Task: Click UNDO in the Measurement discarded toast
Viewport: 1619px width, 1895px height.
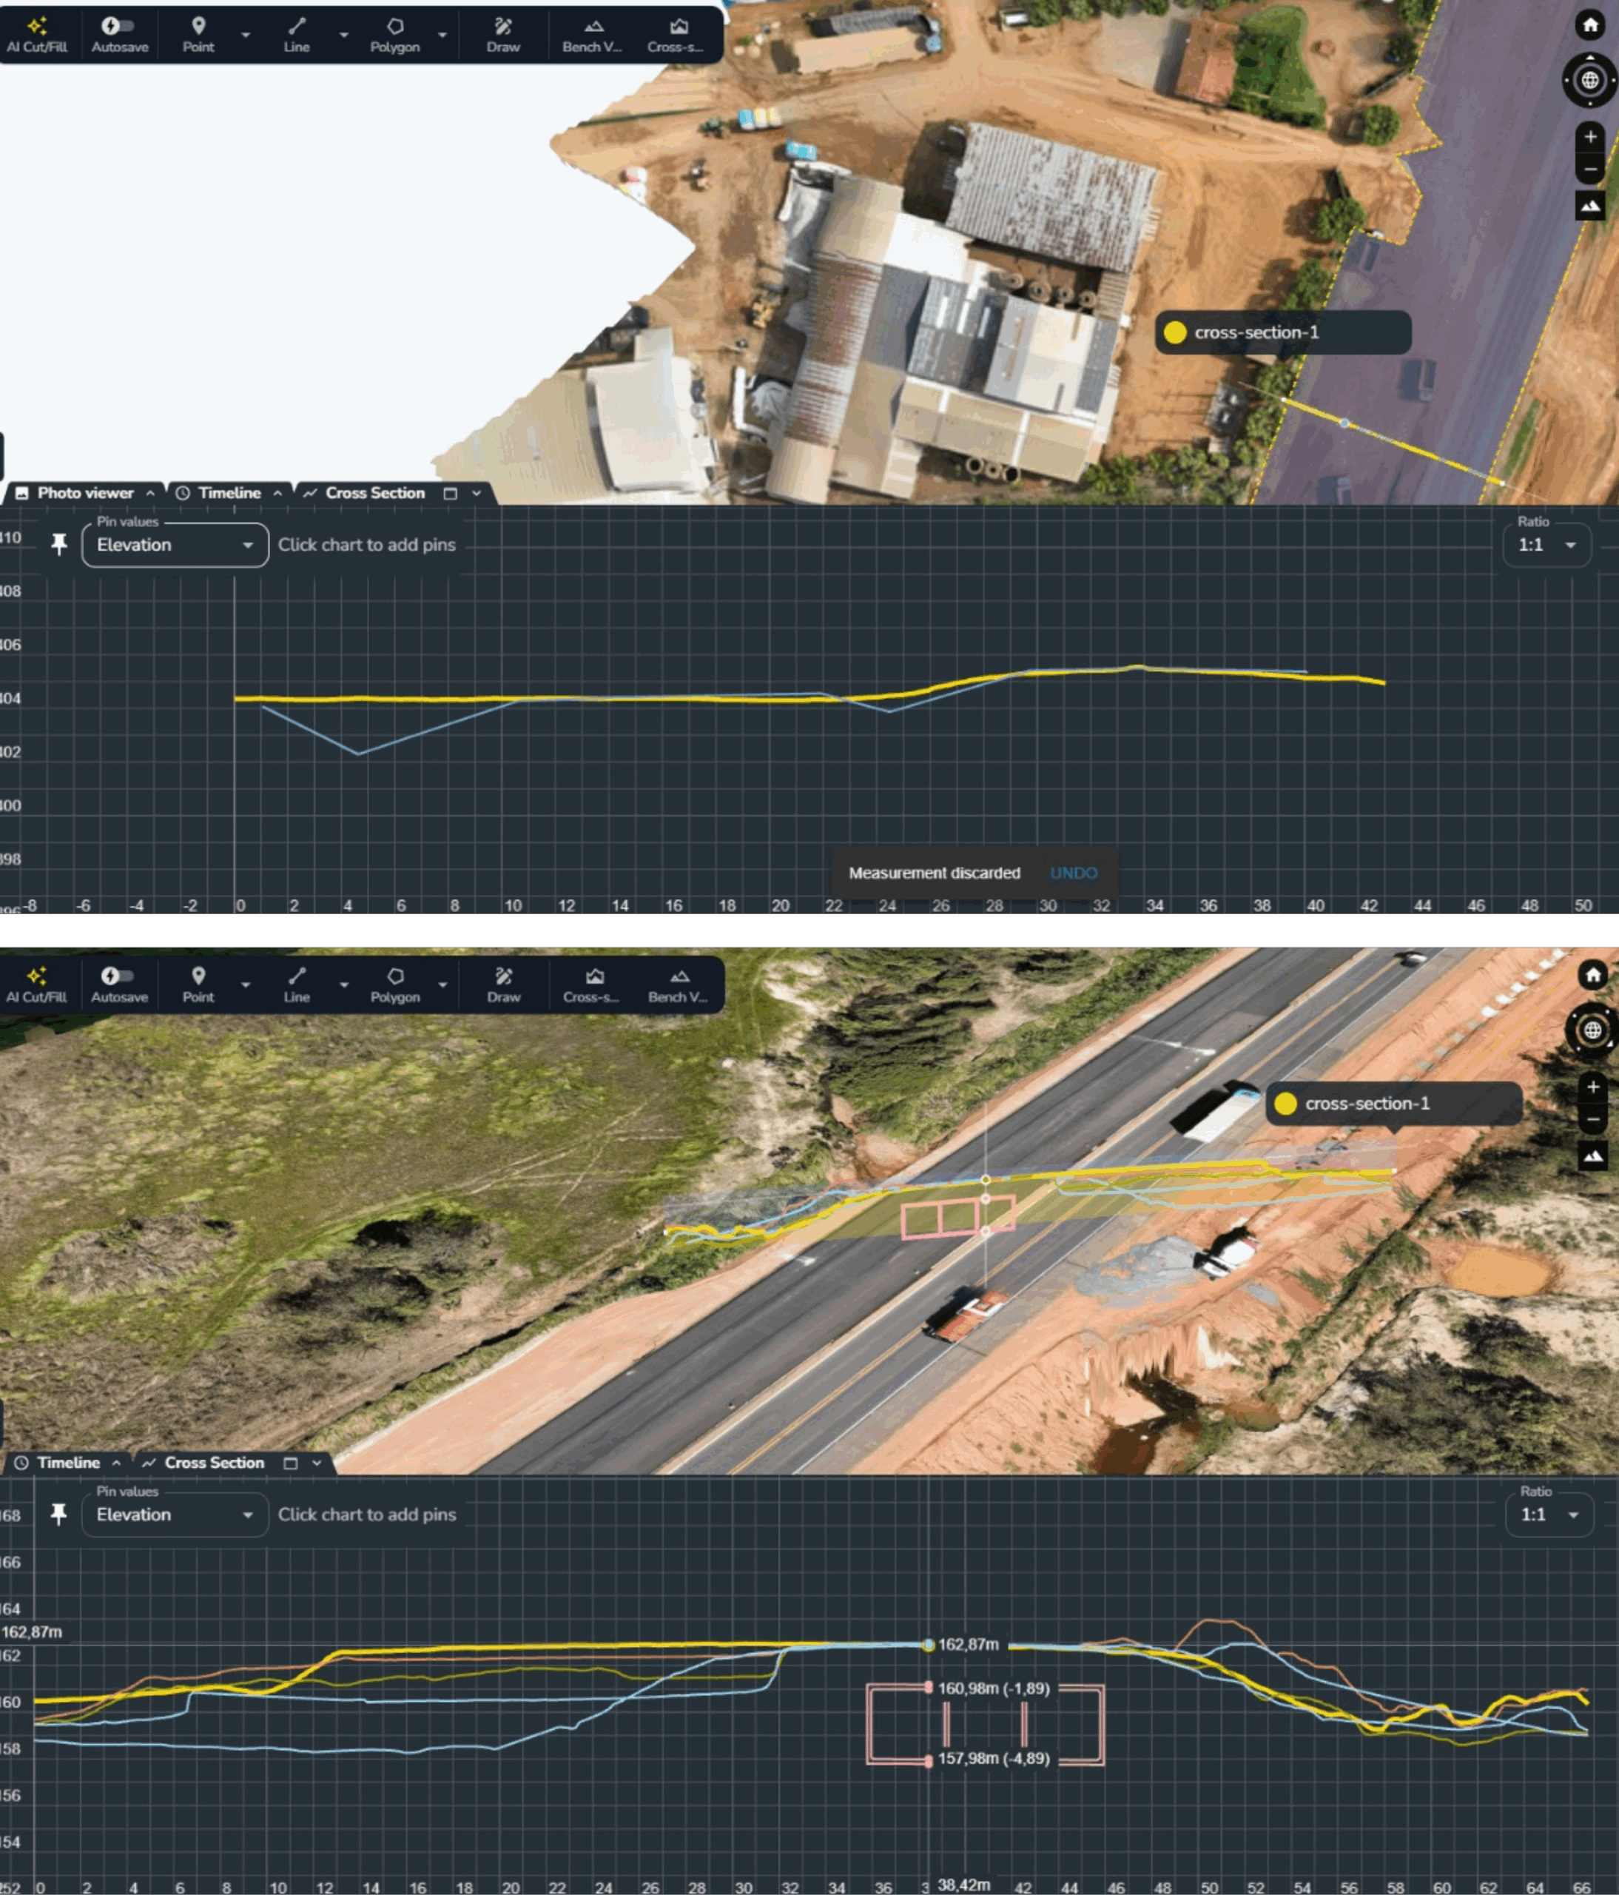Action: [x=1073, y=873]
